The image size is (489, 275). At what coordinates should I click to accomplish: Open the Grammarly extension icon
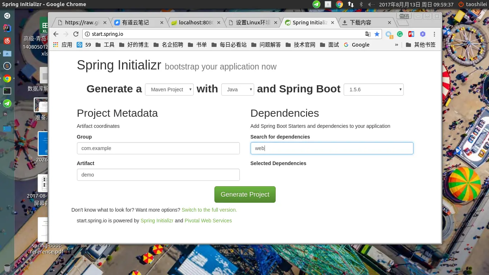click(400, 34)
